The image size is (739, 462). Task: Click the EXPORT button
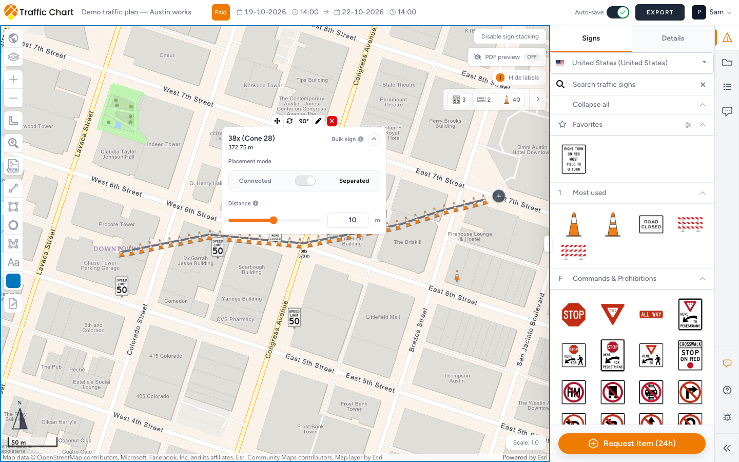pyautogui.click(x=660, y=12)
